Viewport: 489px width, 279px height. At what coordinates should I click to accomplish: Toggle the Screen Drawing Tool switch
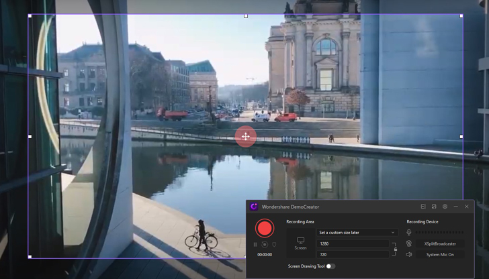(330, 266)
